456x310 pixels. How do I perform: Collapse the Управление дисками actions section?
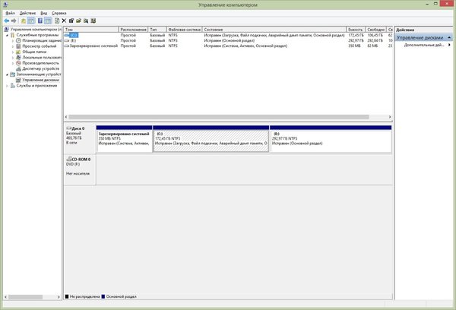coord(449,37)
